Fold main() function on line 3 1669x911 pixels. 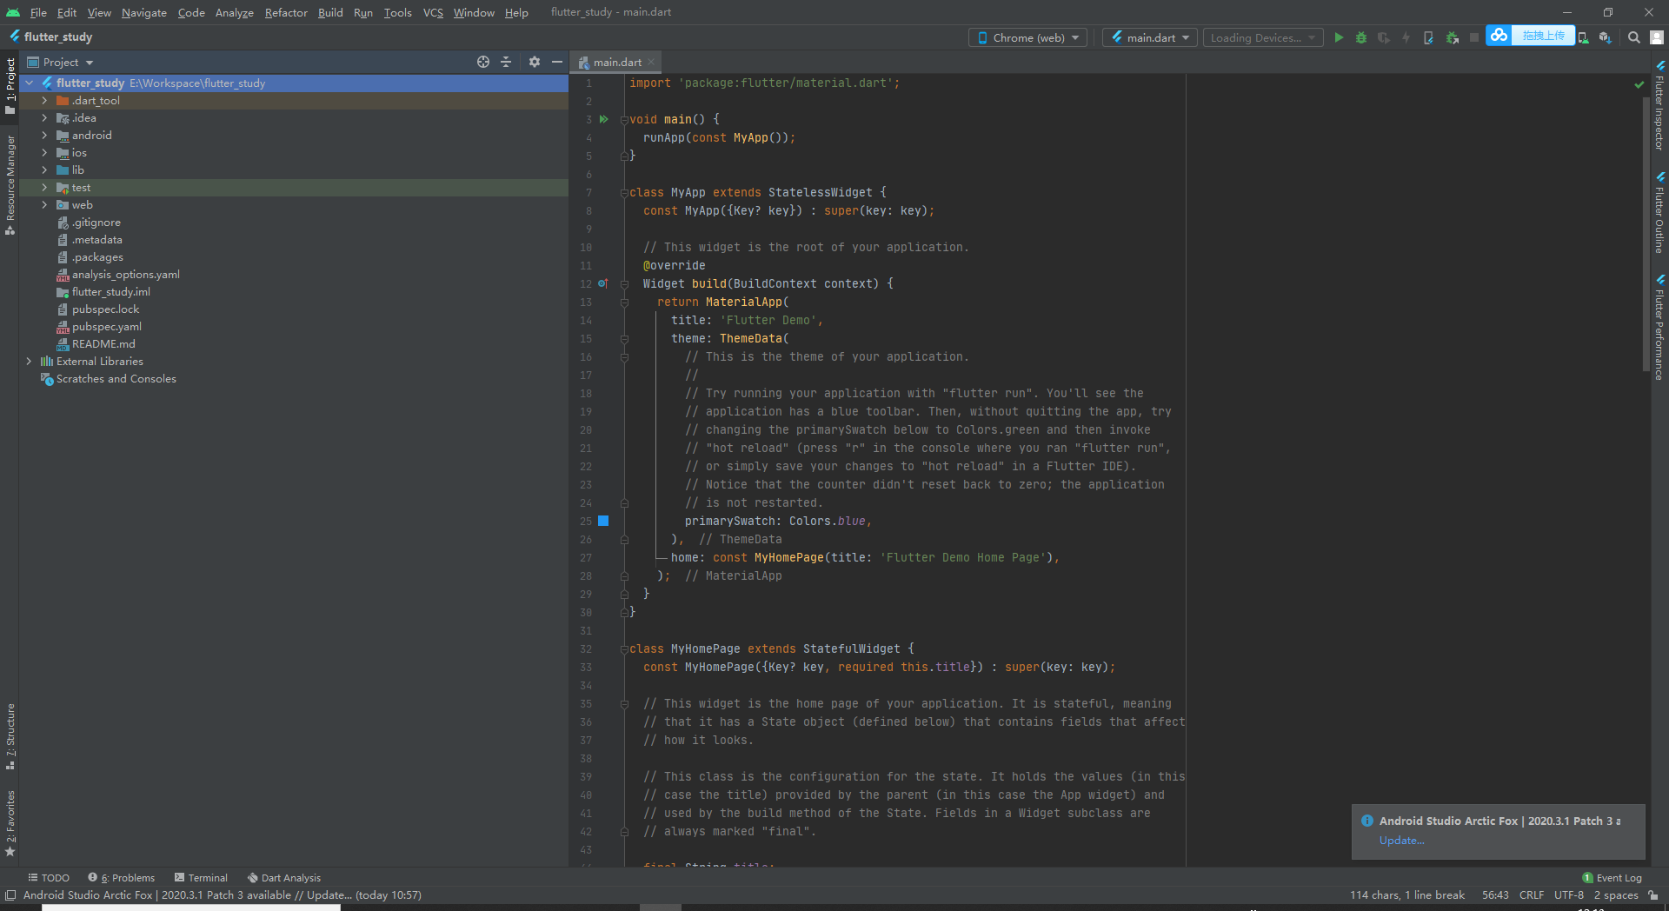click(x=624, y=120)
